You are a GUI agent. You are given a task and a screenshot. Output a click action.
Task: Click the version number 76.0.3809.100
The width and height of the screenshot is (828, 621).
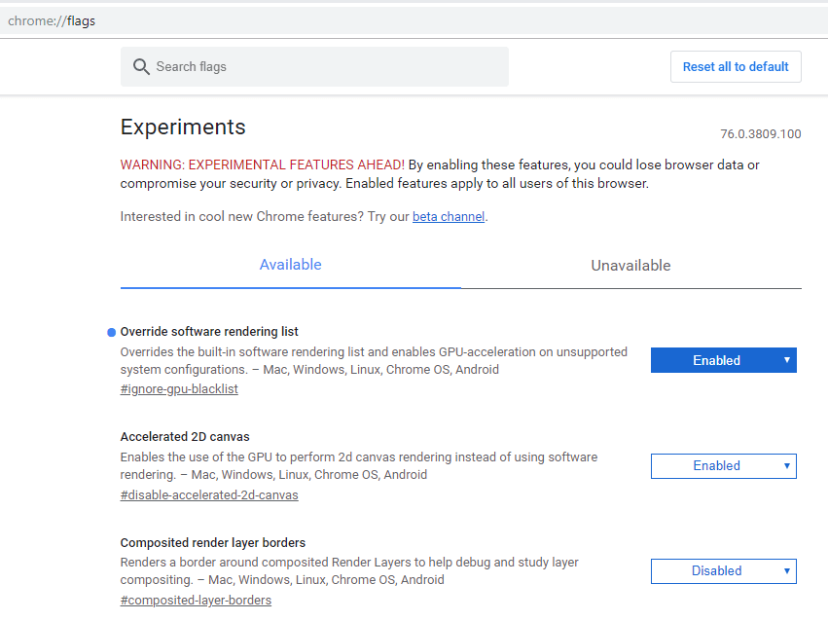click(x=760, y=134)
